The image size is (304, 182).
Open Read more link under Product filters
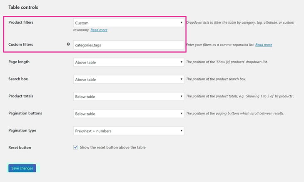tap(99, 30)
